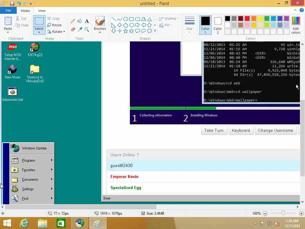The width and height of the screenshot is (305, 229).
Task: Select the Text tool
Action: click(x=87, y=21)
